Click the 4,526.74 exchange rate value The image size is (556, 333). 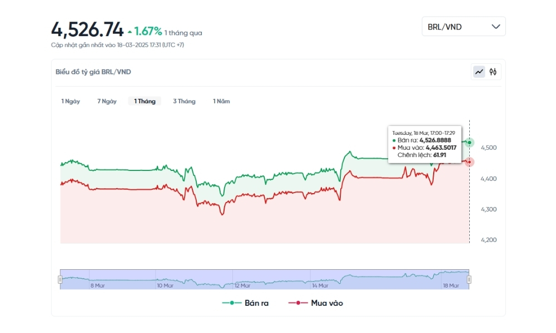pyautogui.click(x=87, y=29)
